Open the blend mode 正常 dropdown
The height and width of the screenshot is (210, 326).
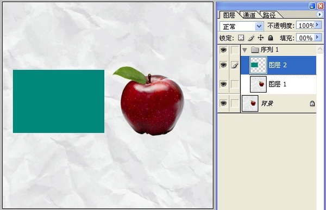pos(259,27)
